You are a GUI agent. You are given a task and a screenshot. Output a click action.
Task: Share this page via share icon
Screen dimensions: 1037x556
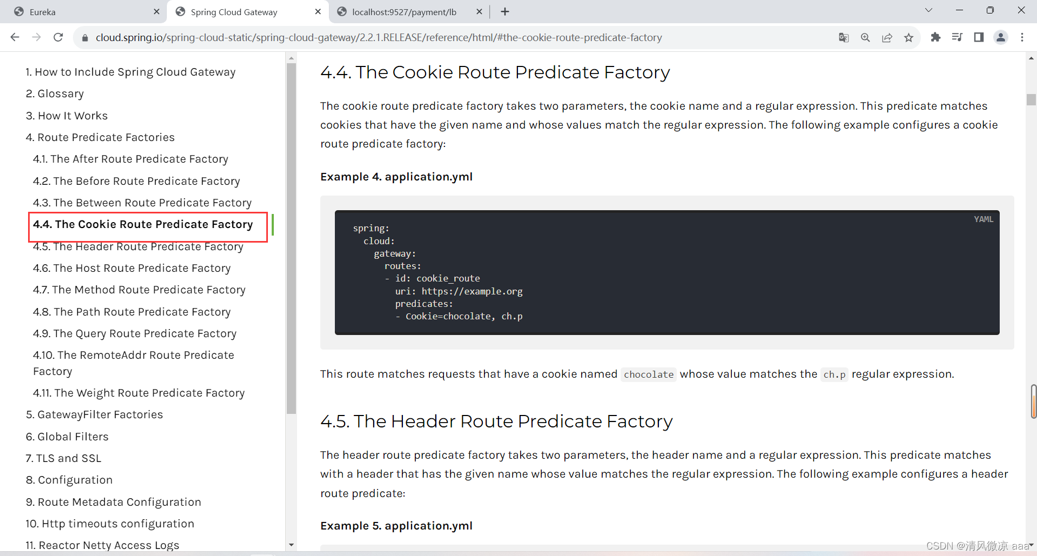[x=887, y=37]
